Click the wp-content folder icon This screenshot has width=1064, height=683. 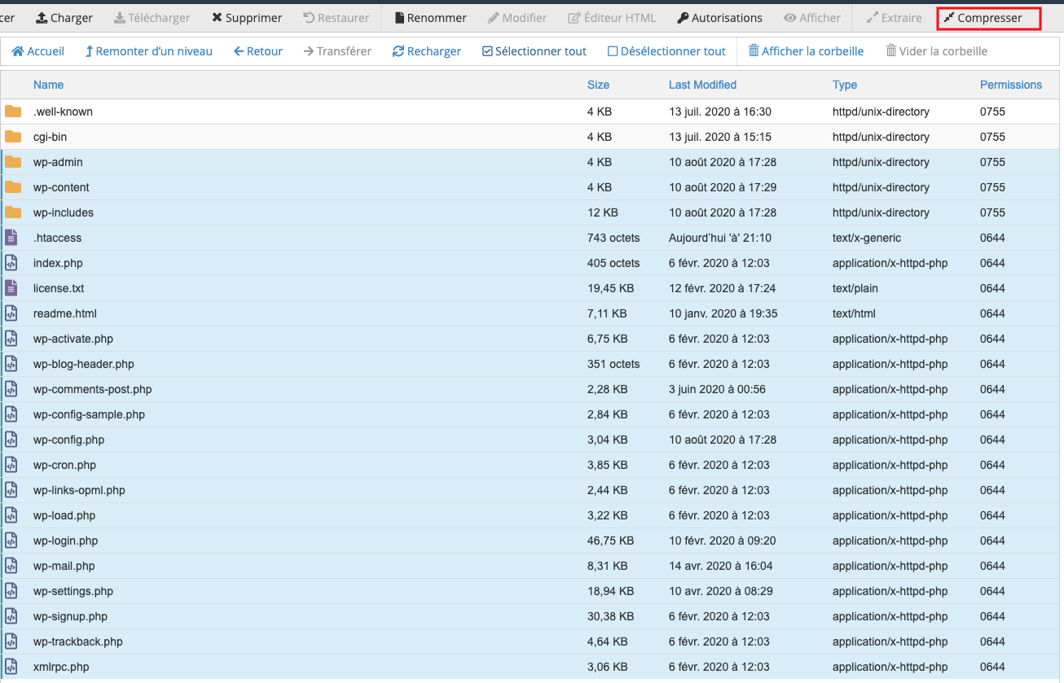(x=13, y=187)
